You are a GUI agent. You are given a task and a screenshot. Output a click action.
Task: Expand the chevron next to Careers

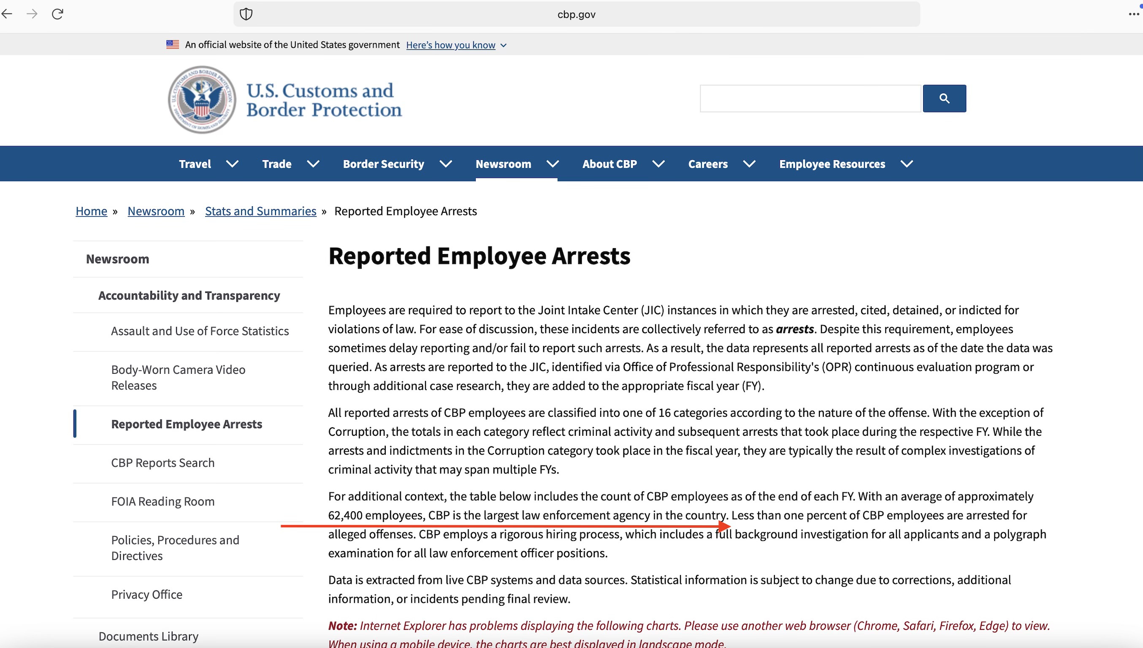point(749,164)
